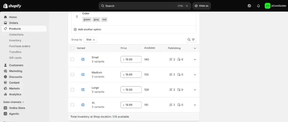Image resolution: width=288 pixels, height=122 pixels.
Task: Click the Products tag icon
Action: [x=6, y=29]
